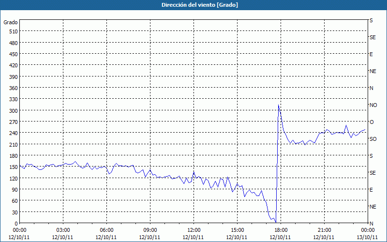The height and width of the screenshot is (242, 387).
Task: Pick the 150 value on the degree axis
Action: click(14, 167)
